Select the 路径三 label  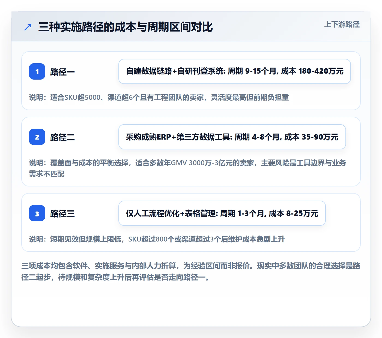[x=62, y=213]
